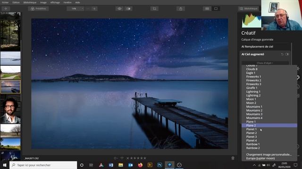302x169 pixels.
Task: Select the forest trees thumbnail
Action: (10, 31)
